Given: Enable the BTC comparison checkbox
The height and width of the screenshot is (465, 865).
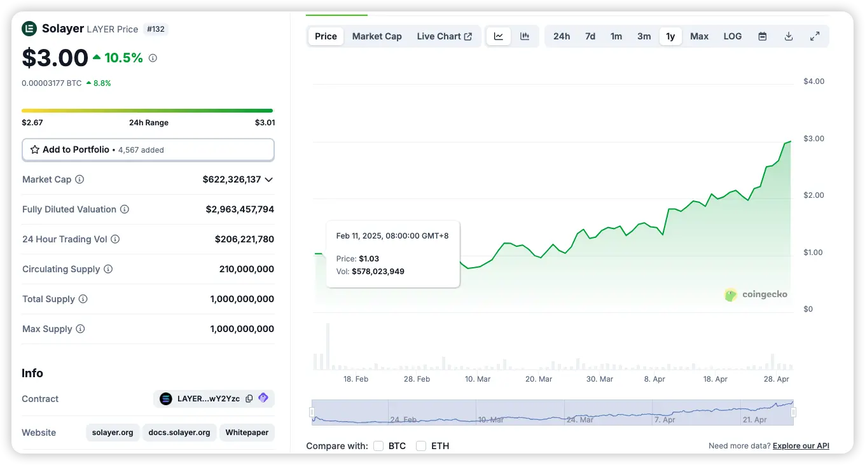Looking at the screenshot, I should (x=378, y=446).
